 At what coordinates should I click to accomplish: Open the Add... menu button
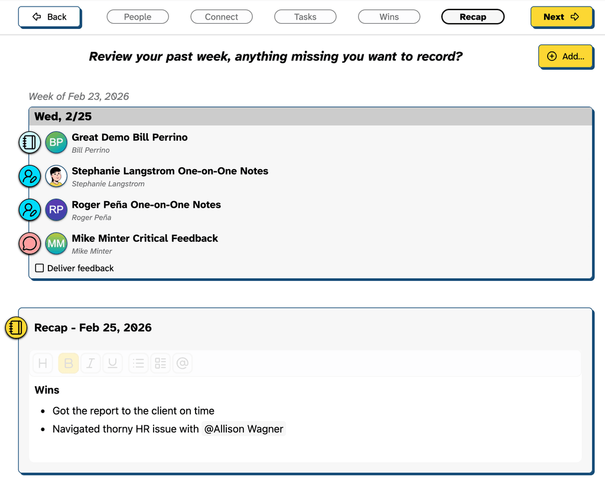pyautogui.click(x=565, y=56)
